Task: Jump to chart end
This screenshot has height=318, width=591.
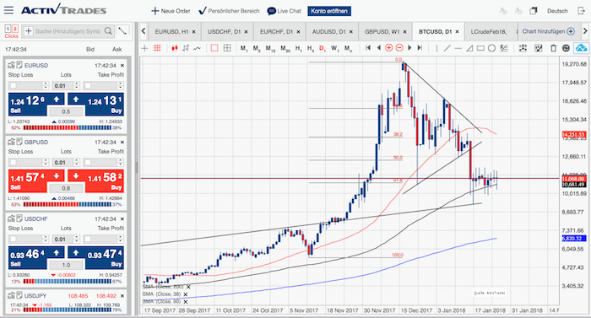Action: click(420, 48)
